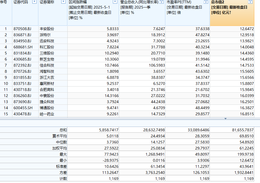
Task: Click stock name 浙江大农
Action: coord(47,78)
